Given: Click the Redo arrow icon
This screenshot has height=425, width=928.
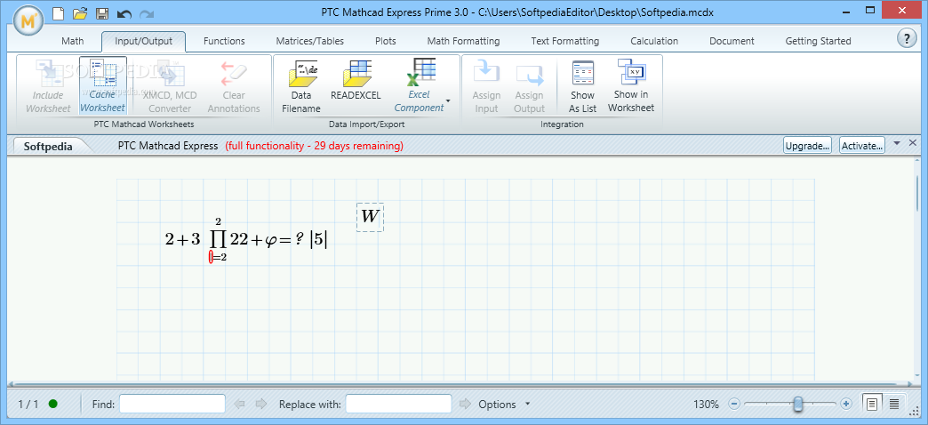Looking at the screenshot, I should point(146,13).
